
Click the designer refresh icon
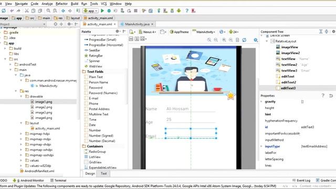point(244,40)
